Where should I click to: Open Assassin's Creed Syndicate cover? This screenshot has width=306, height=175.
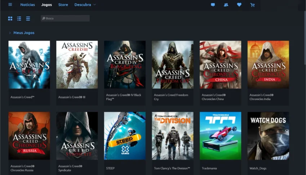(x=77, y=136)
